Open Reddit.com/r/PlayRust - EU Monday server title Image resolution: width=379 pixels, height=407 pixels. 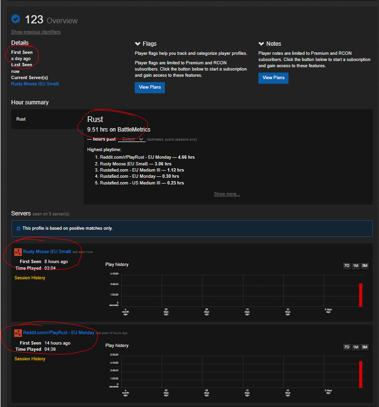(x=58, y=333)
